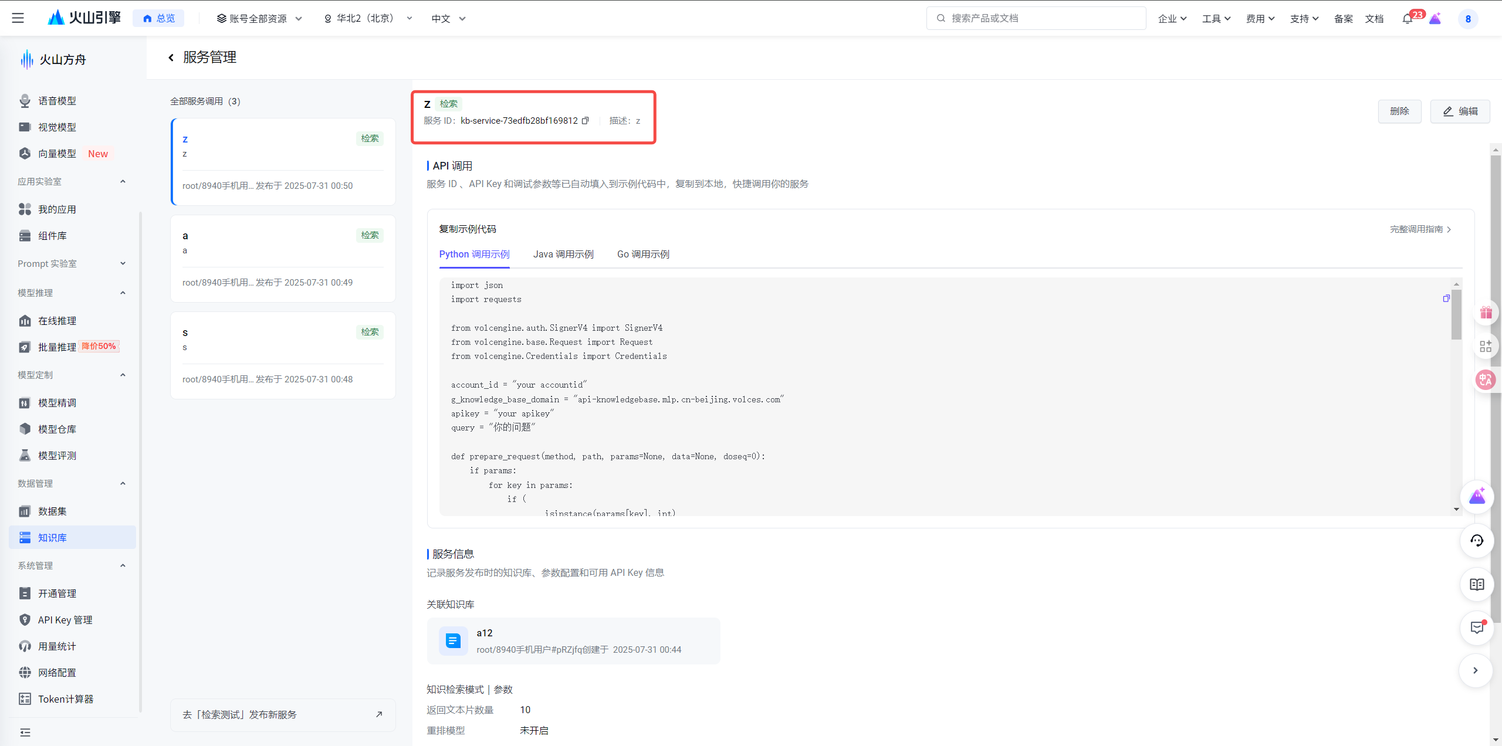Switch to Python 调用示例 tab
Image resolution: width=1502 pixels, height=746 pixels.
474,255
